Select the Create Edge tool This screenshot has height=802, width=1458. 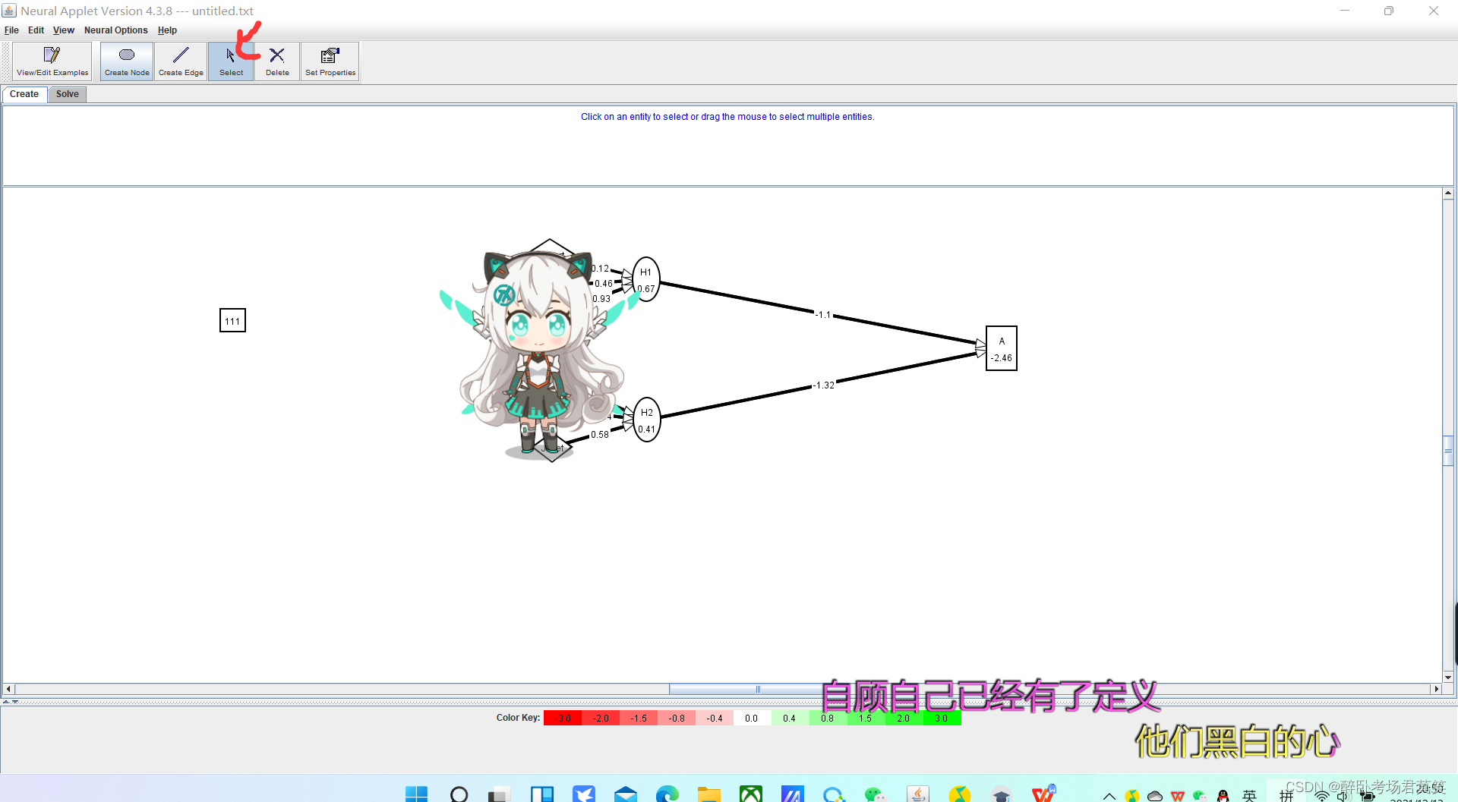pyautogui.click(x=181, y=61)
